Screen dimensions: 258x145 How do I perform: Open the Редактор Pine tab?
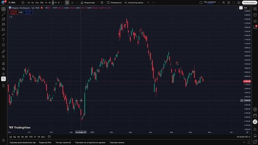tap(45, 143)
